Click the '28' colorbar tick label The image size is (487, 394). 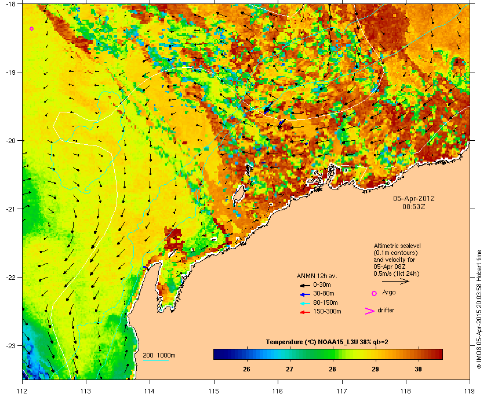coord(332,369)
